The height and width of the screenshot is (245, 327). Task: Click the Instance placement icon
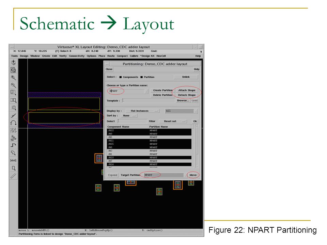pyautogui.click(x=13, y=138)
